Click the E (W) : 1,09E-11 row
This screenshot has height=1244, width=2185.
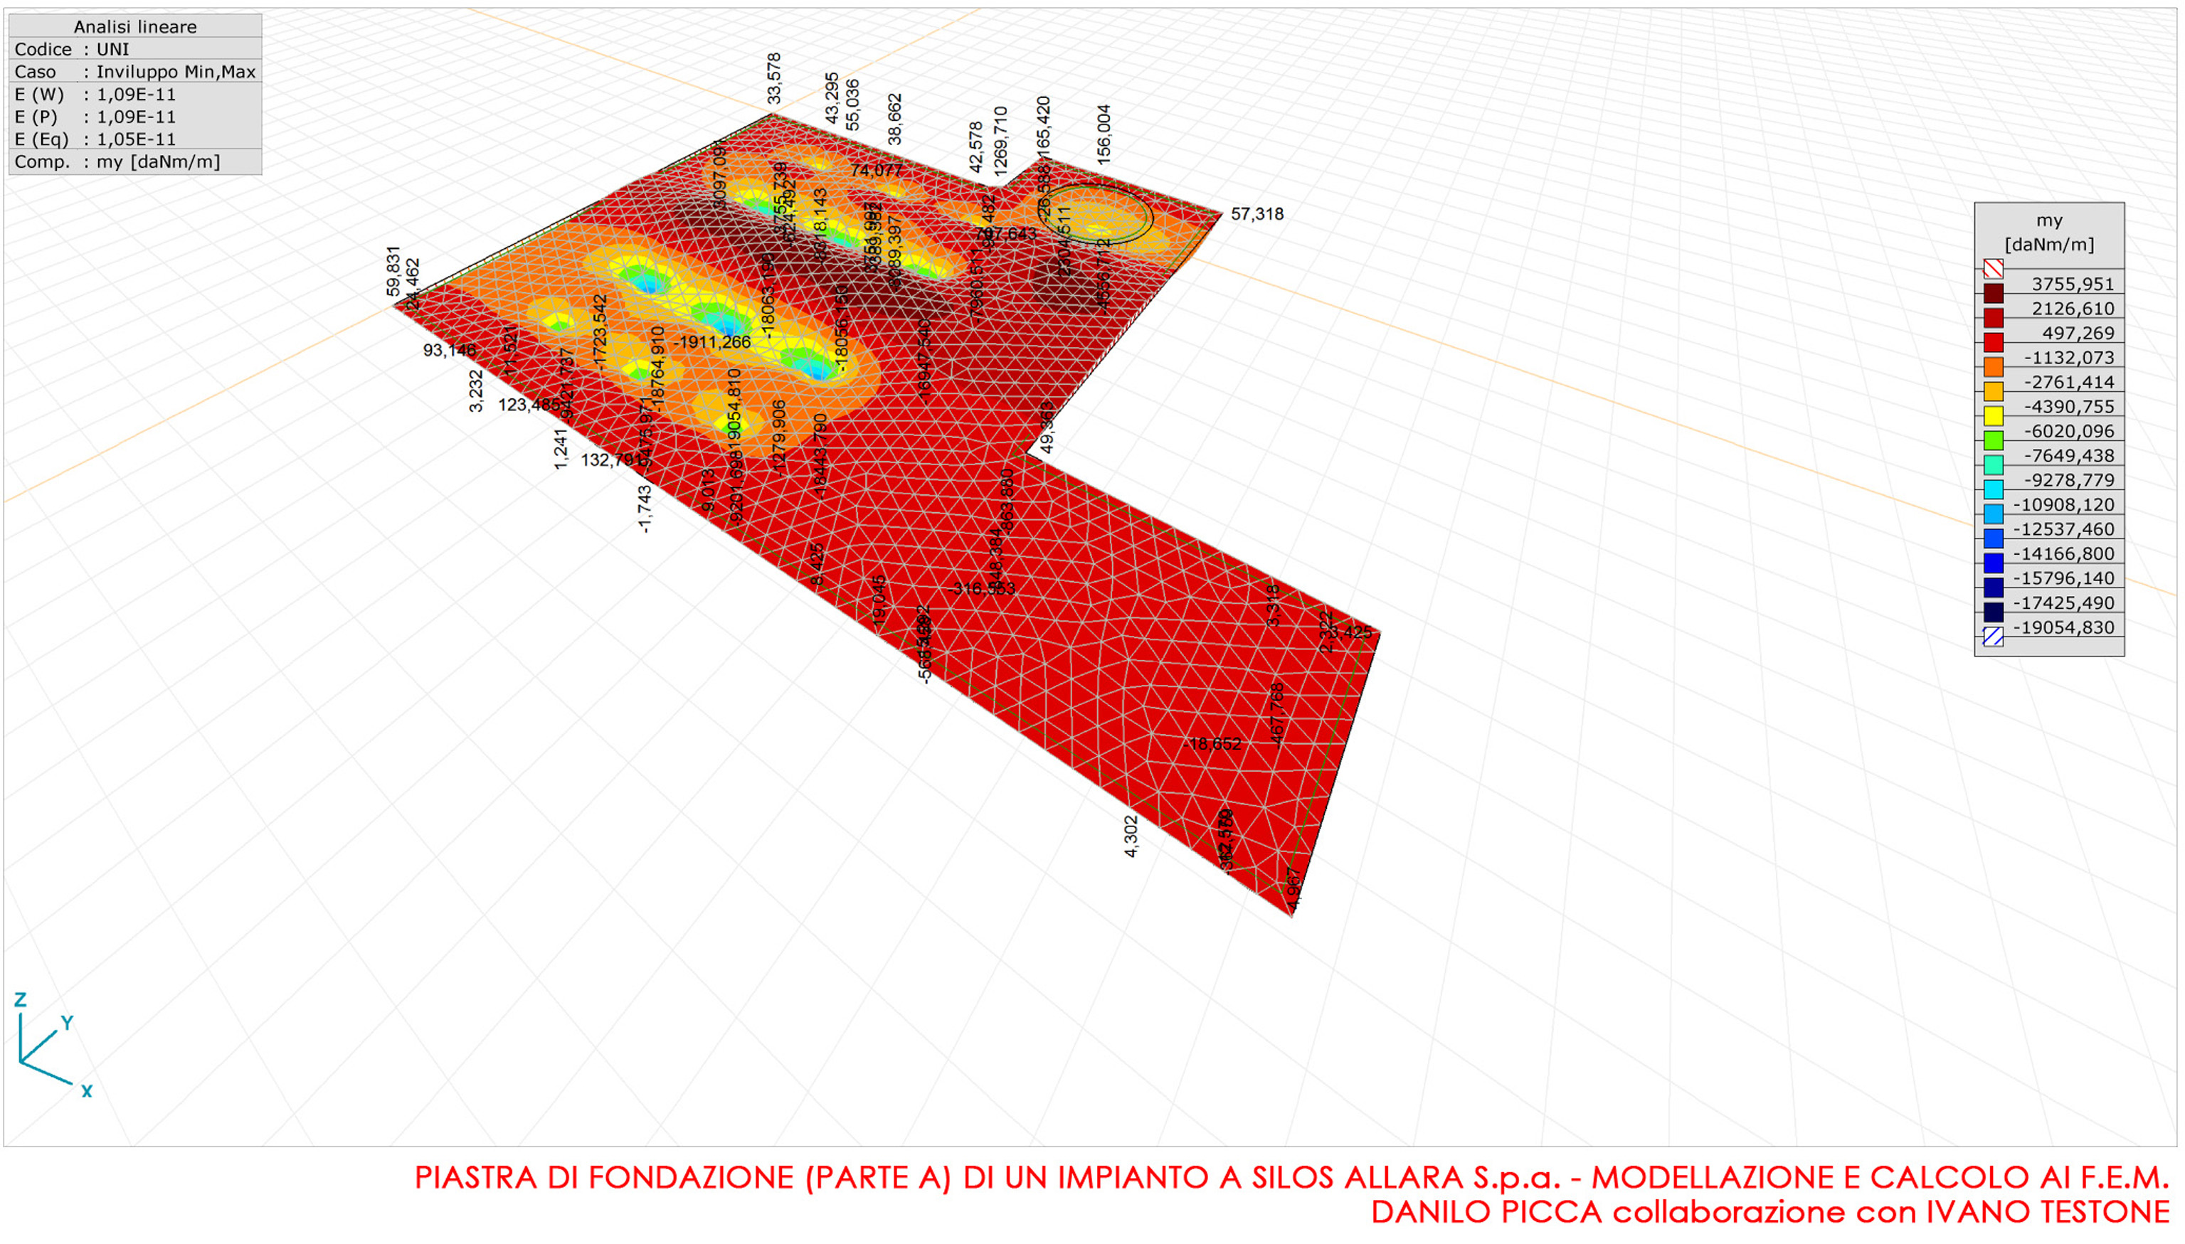(x=135, y=94)
